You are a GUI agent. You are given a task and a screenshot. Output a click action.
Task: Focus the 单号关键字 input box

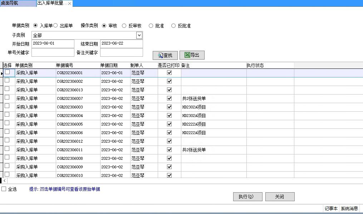53,52
